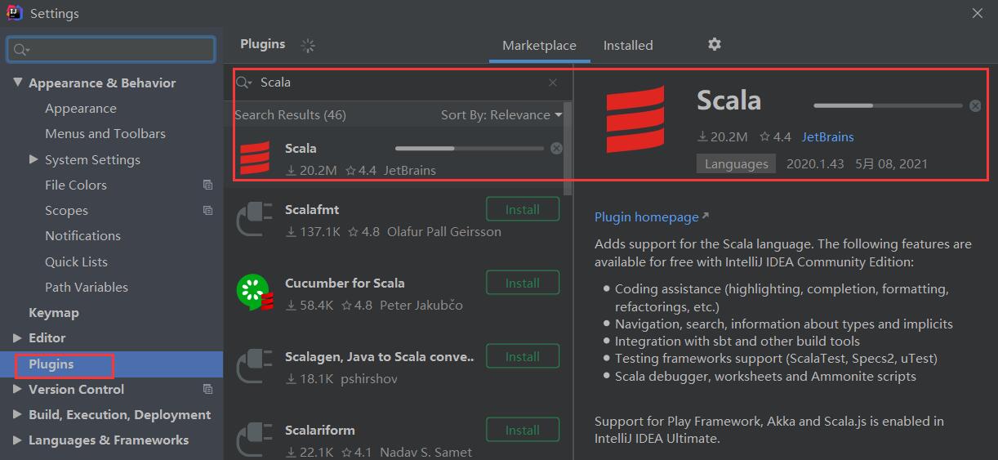Click the settings search magnifier icon
Screen dimensions: 998x460
[x=22, y=50]
